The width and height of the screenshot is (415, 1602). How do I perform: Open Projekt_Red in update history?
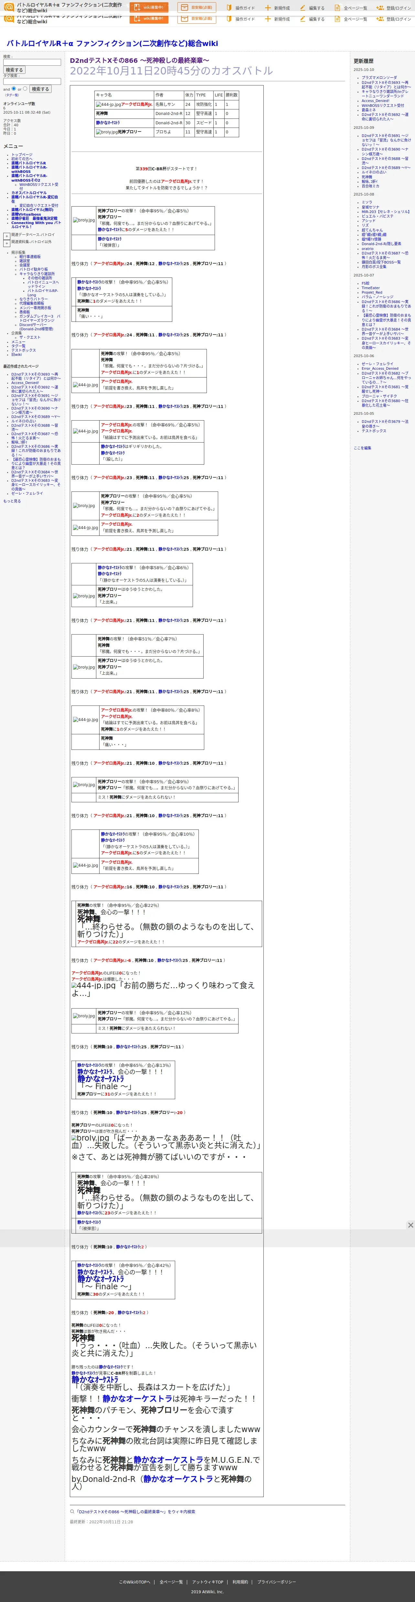[x=372, y=292]
